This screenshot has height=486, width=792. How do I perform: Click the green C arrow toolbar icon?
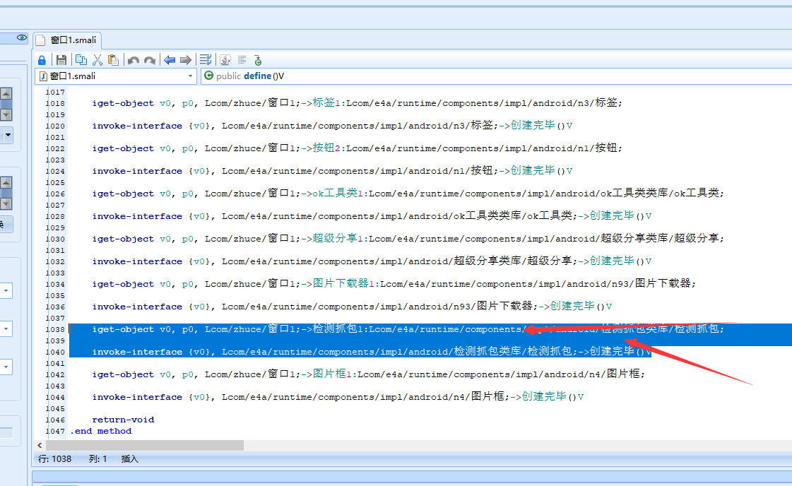[258, 60]
